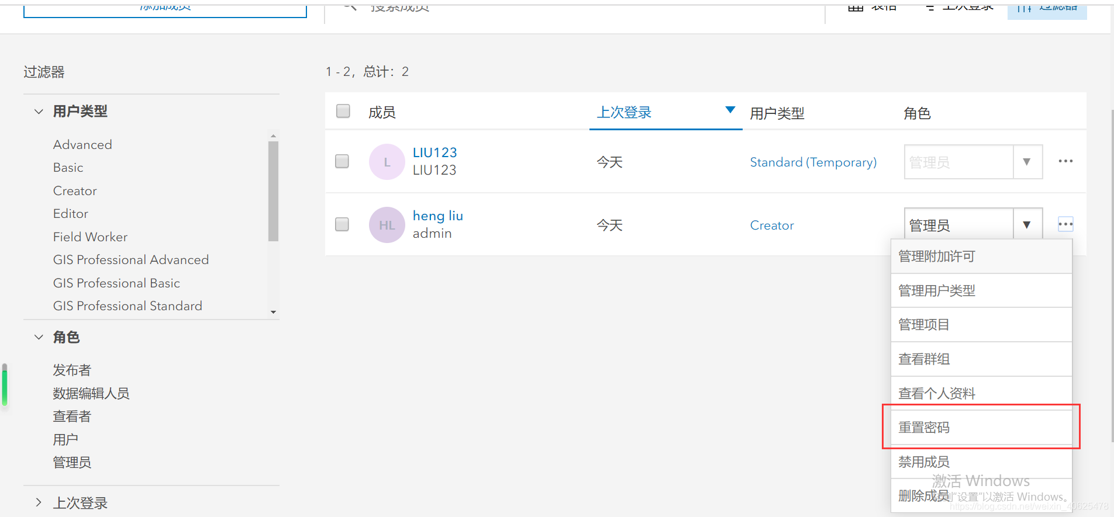Choose 管理用户类型 from context menu
1114x517 pixels.
point(981,290)
